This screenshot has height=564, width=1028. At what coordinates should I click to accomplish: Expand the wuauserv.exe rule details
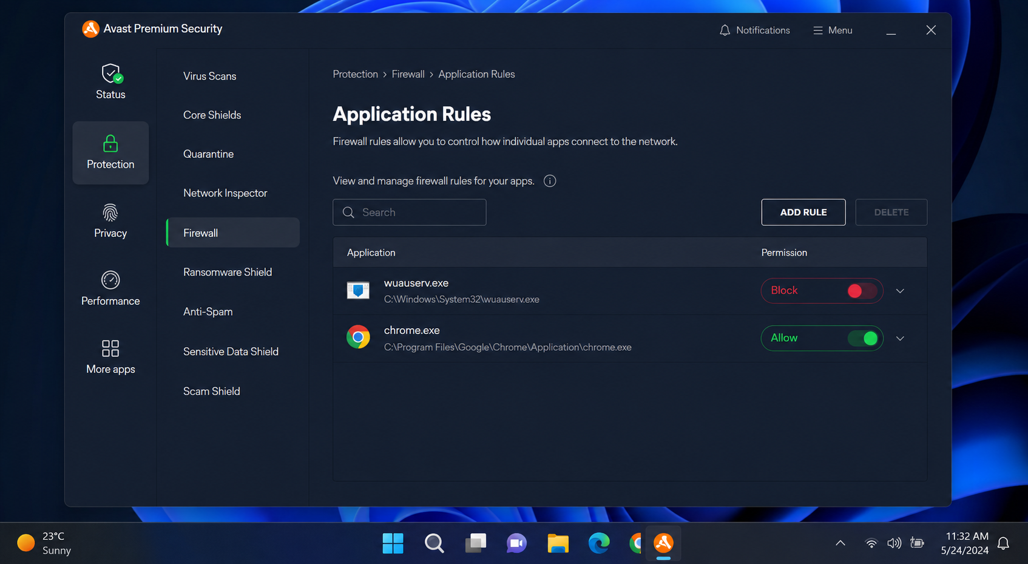(x=900, y=291)
